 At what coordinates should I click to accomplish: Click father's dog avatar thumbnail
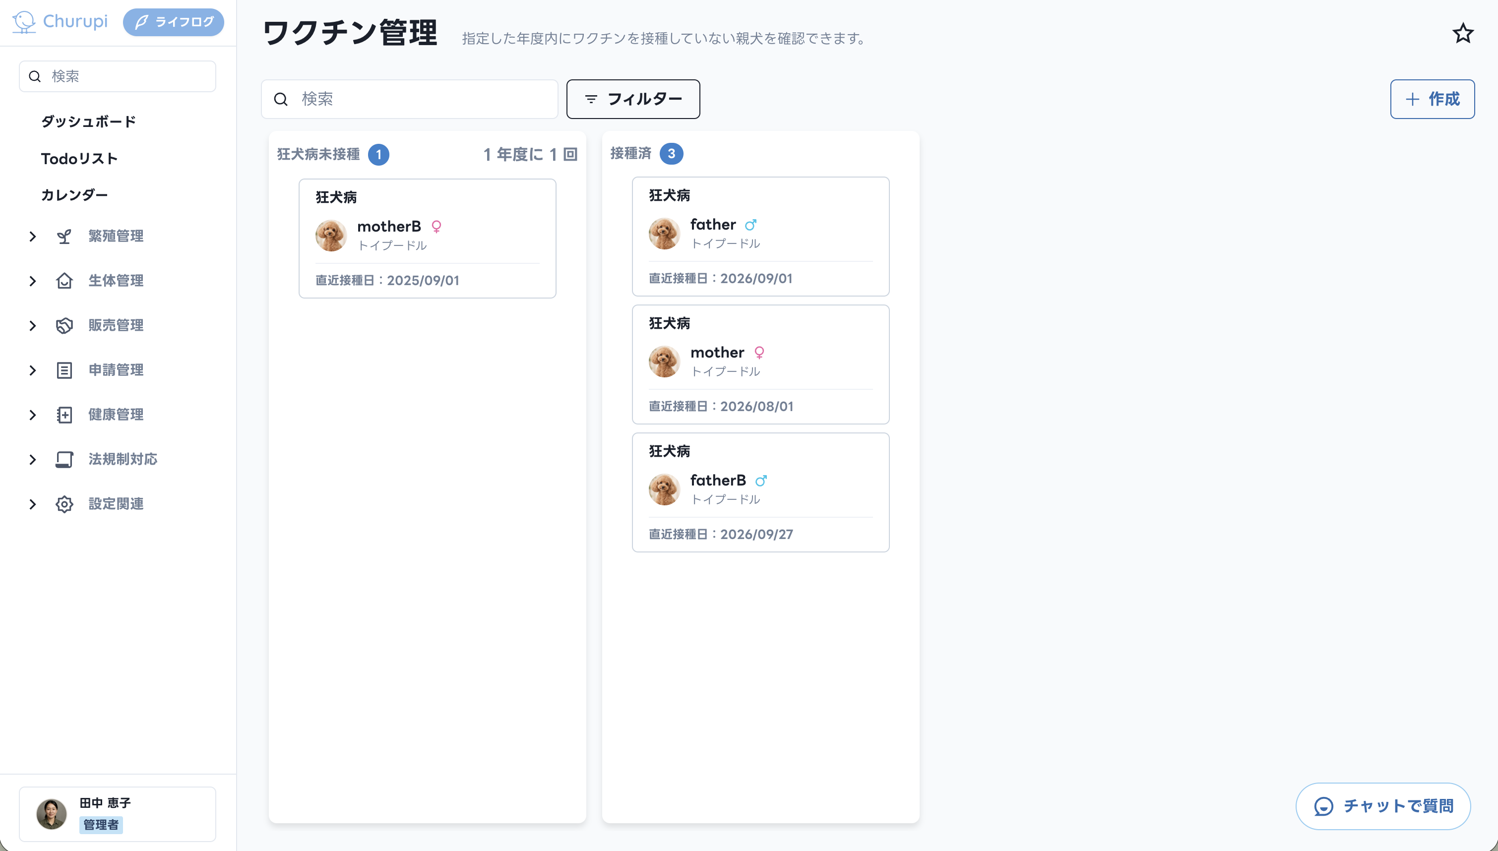665,234
